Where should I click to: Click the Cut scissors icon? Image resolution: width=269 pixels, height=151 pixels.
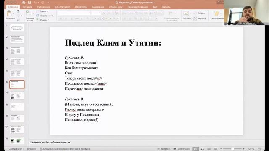tap(18, 11)
